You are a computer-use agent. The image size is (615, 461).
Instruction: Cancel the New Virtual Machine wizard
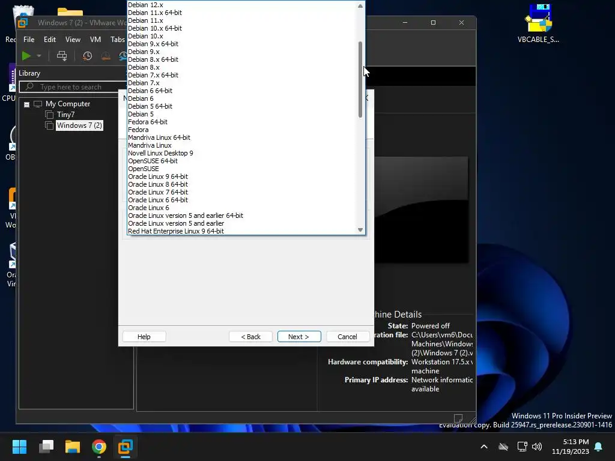pos(348,337)
